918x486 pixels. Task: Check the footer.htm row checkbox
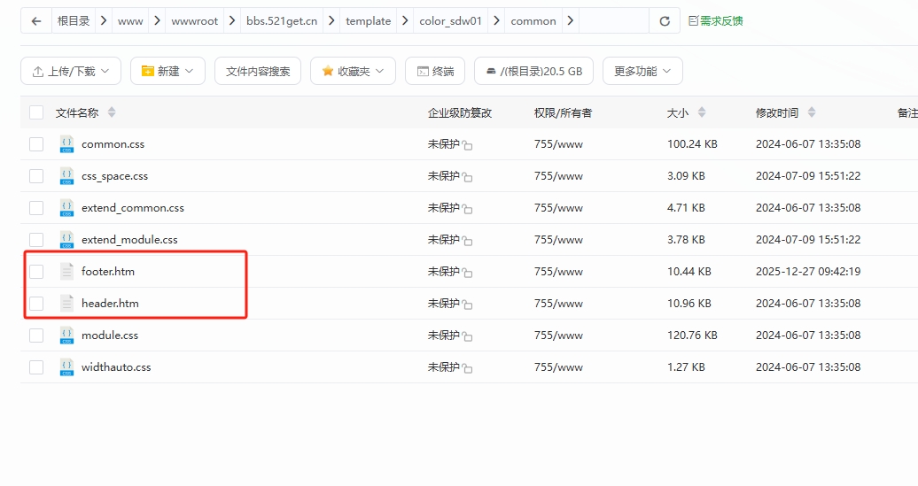click(36, 272)
